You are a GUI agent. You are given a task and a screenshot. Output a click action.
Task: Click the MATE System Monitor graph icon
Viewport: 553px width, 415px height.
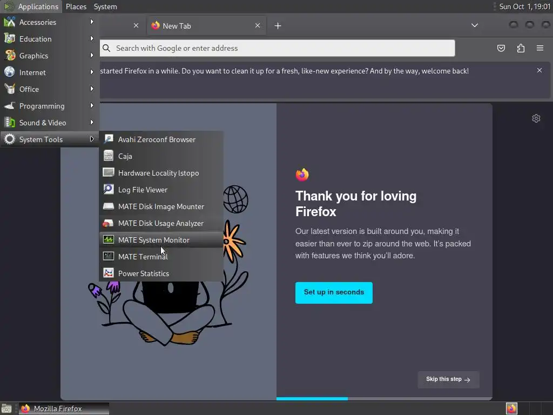coord(108,239)
